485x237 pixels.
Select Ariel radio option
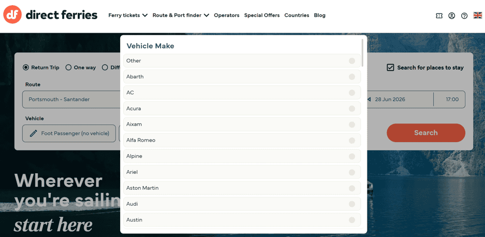pyautogui.click(x=352, y=172)
